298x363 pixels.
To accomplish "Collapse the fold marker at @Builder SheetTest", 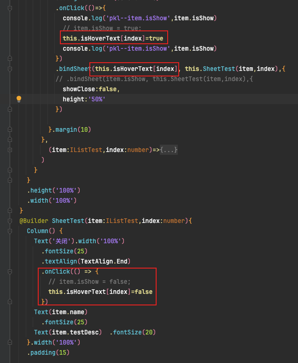I will [x=10, y=221].
